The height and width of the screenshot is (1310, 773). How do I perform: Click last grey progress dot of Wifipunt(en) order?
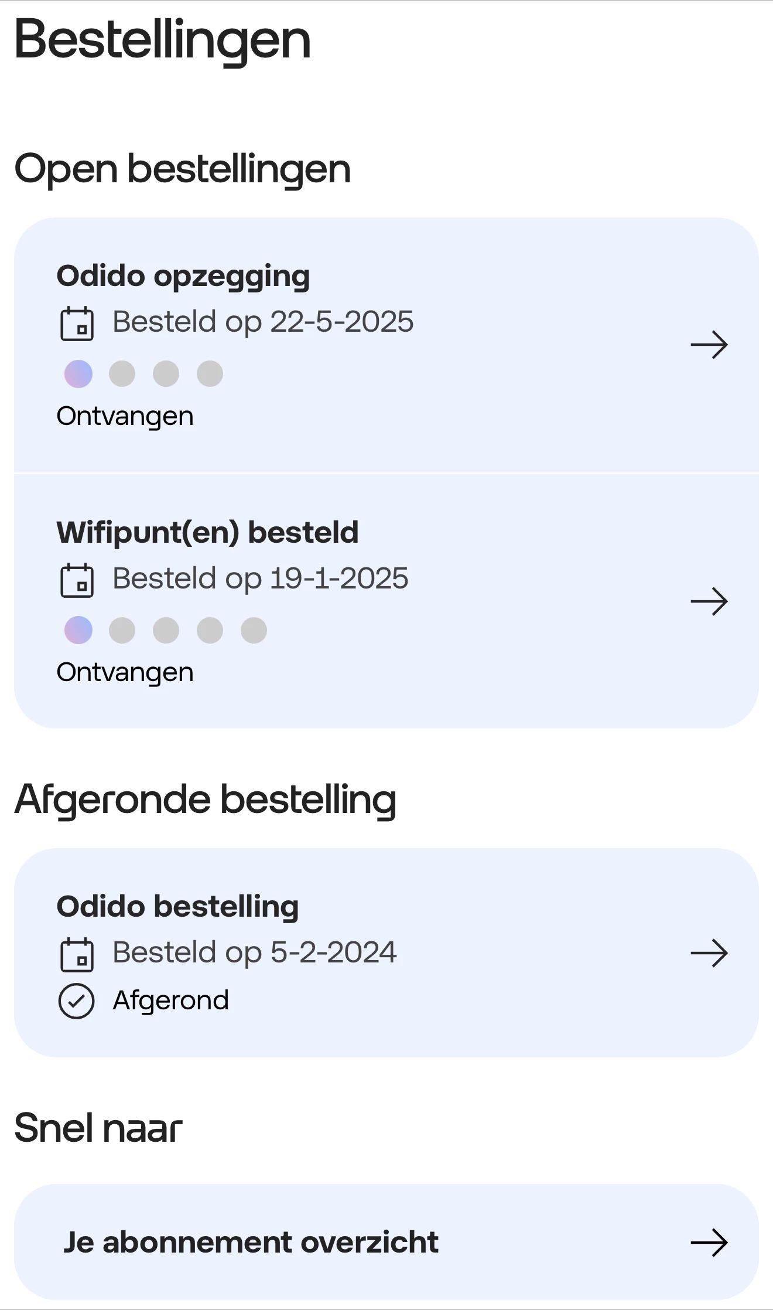(x=254, y=630)
